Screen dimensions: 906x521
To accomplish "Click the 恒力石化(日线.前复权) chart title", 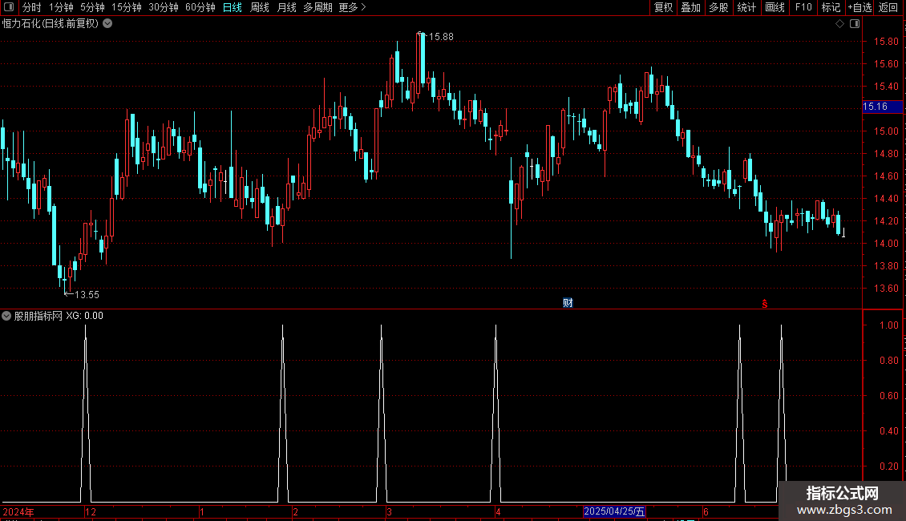I will (x=51, y=23).
